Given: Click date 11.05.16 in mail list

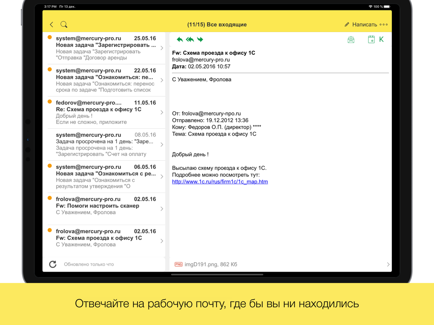Looking at the screenshot, I should pyautogui.click(x=145, y=103).
